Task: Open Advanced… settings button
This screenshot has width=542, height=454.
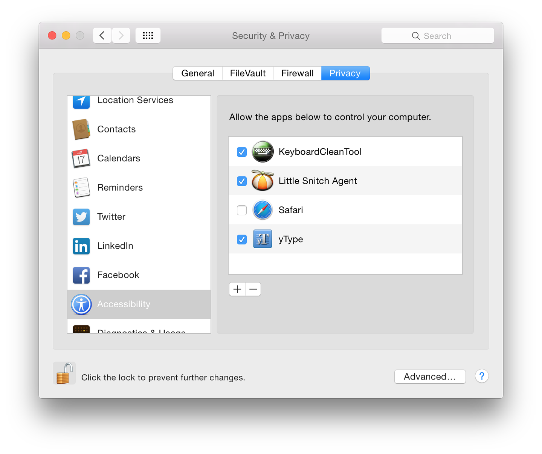Action: [430, 377]
